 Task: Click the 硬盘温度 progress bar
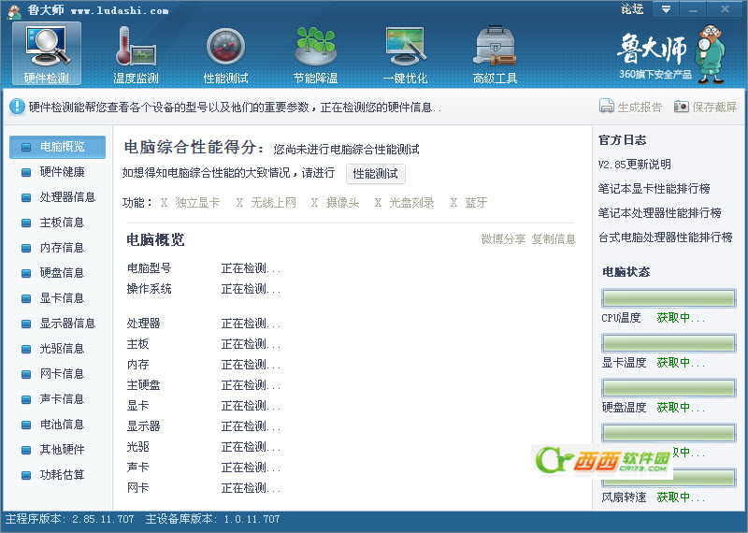pyautogui.click(x=669, y=388)
